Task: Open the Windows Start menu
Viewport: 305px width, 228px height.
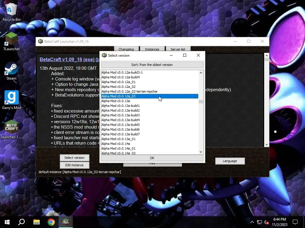Action: 7,222
